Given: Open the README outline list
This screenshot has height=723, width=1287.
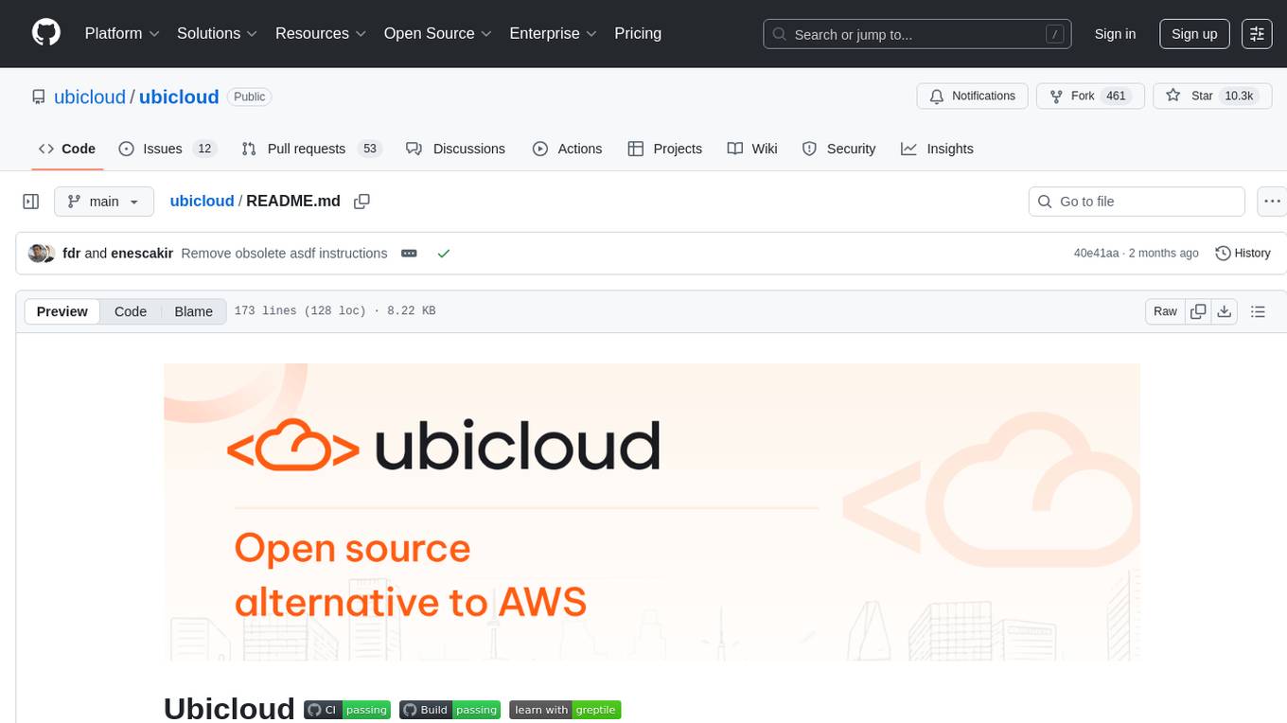Looking at the screenshot, I should [1258, 311].
